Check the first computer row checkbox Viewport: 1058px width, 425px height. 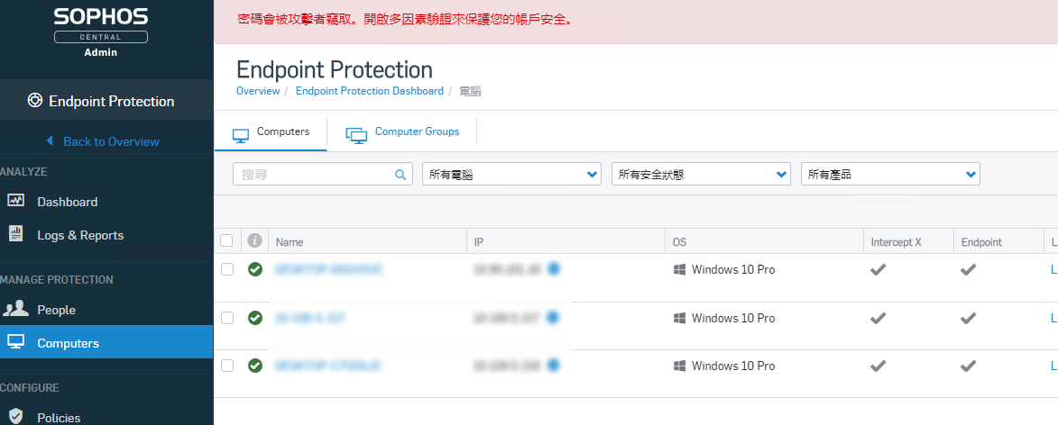click(x=227, y=269)
